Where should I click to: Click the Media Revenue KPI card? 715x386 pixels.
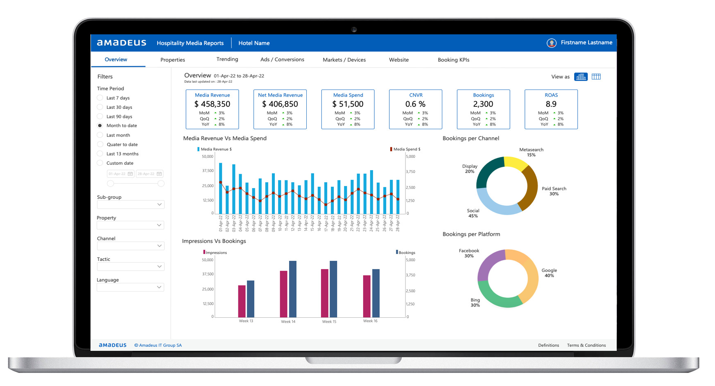pos(212,109)
